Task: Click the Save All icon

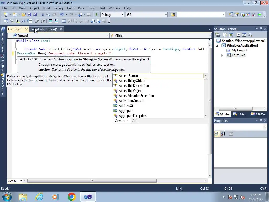Action: click(35, 15)
